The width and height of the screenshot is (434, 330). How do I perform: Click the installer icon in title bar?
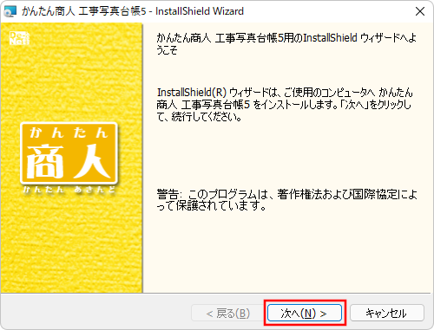[10, 11]
